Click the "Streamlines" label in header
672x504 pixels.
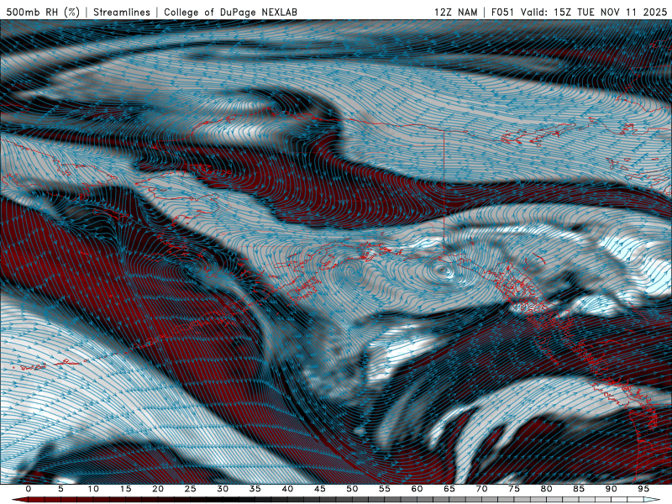[x=122, y=13]
